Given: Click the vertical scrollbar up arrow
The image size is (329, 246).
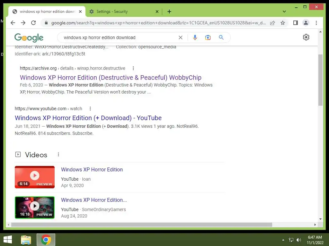Looking at the screenshot, I should coord(320,32).
